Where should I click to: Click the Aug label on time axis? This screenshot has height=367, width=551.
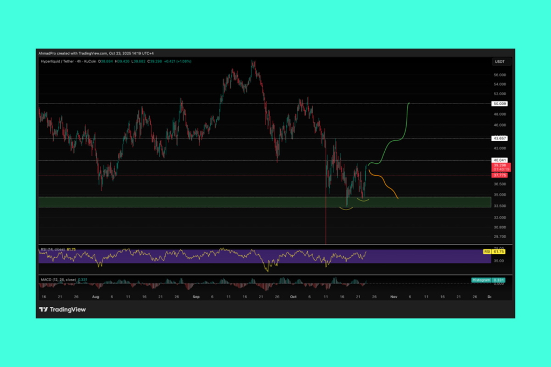(96, 297)
